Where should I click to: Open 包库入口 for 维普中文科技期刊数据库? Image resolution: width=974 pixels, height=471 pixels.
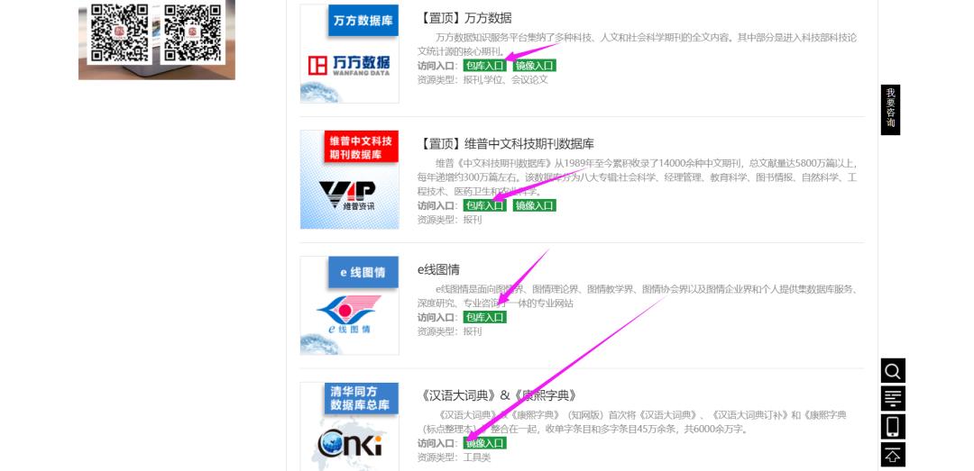coord(484,205)
